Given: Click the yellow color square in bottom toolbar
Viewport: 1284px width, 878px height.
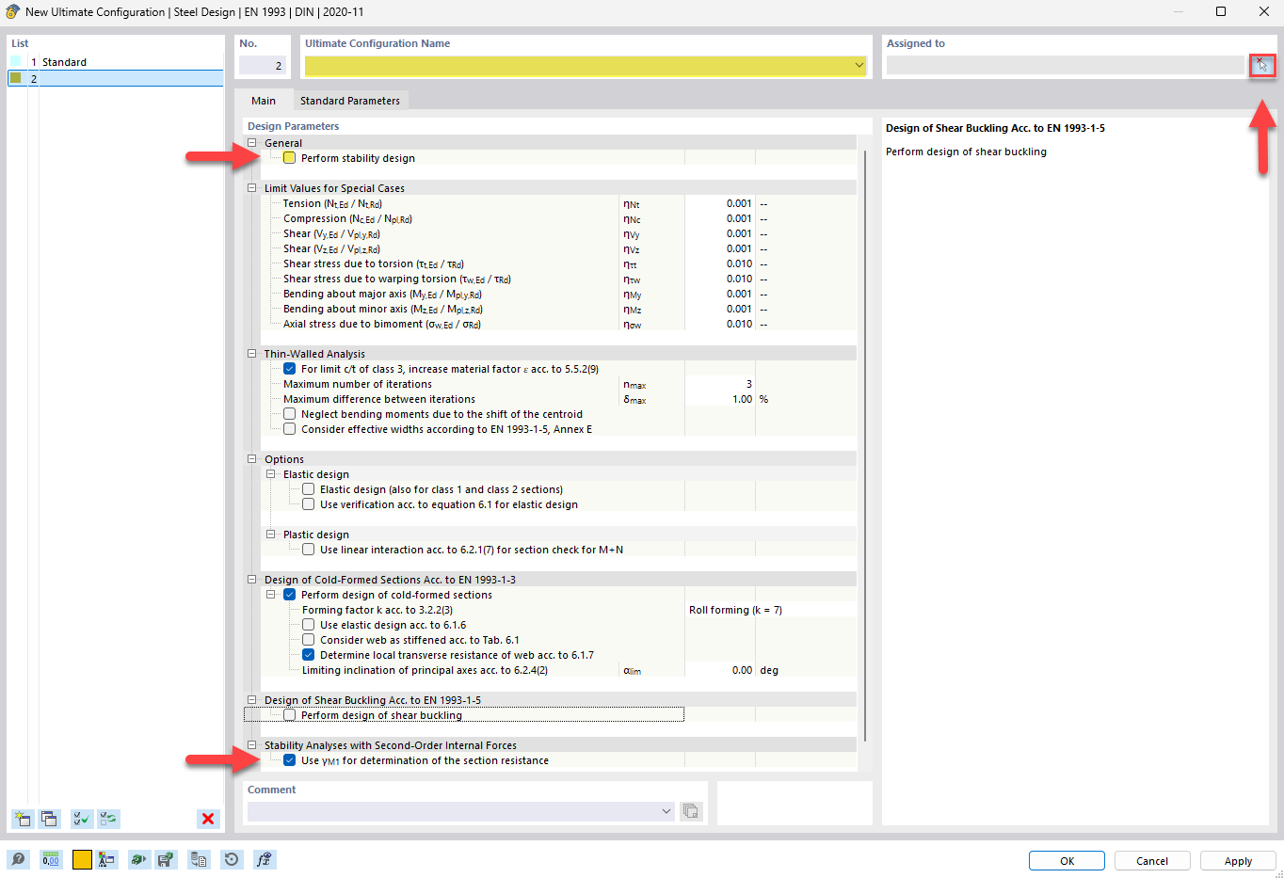Looking at the screenshot, I should coord(82,859).
